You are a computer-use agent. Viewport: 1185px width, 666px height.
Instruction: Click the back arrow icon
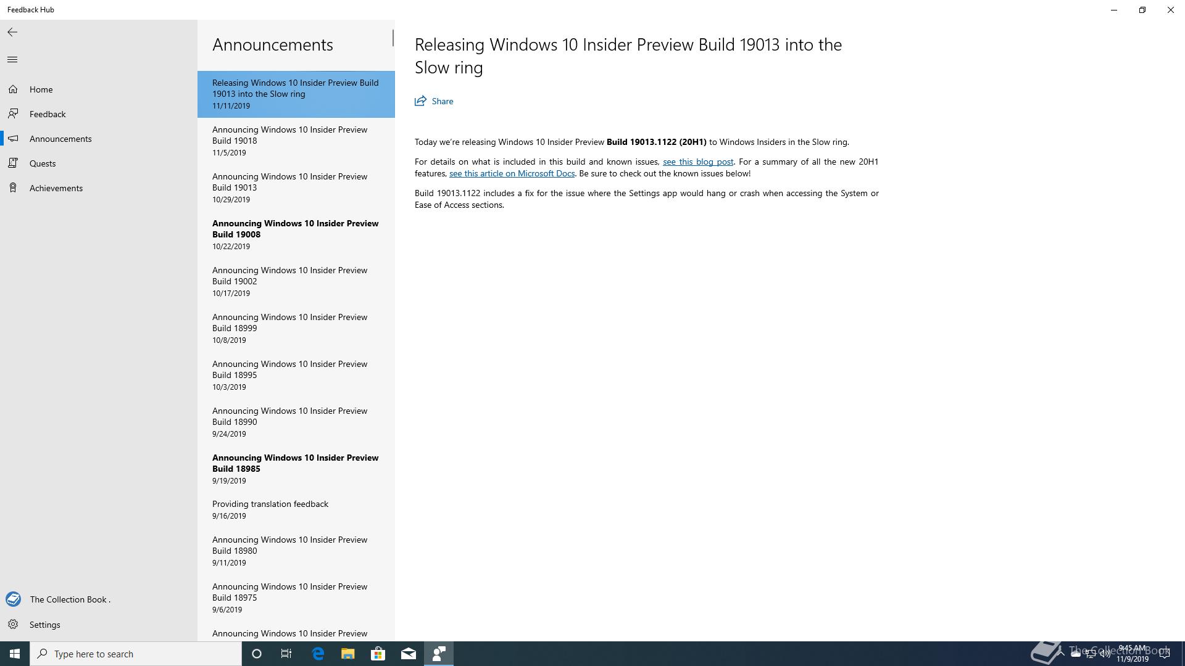[12, 32]
